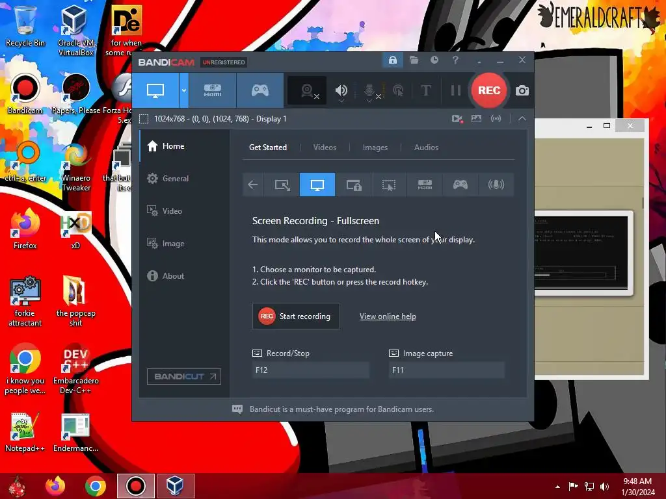Click Firefox icon in taskbar

(x=55, y=486)
